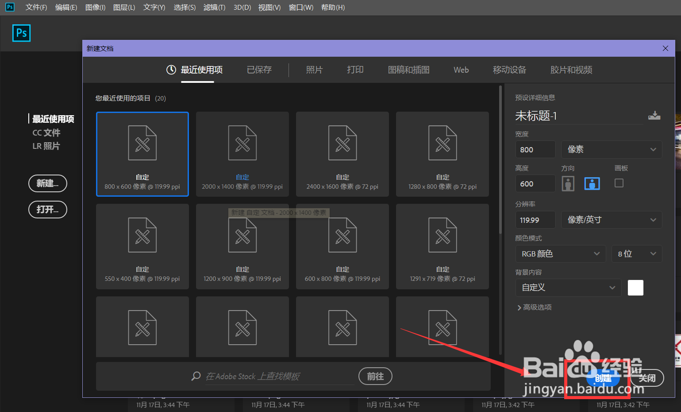Select LR 照片 in the start sidebar

(x=46, y=146)
